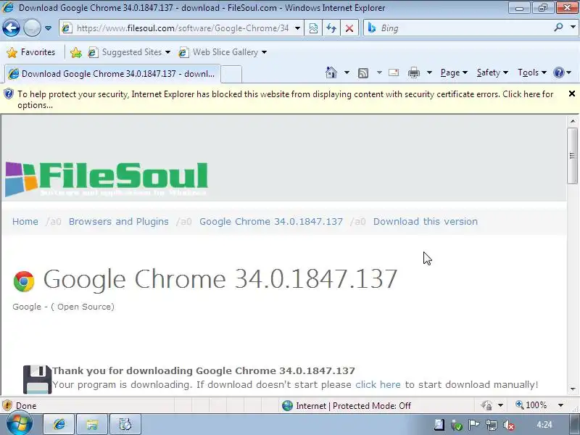Expand the address bar URL dropdown
Viewport: 580px width, 435px height.
click(x=297, y=28)
